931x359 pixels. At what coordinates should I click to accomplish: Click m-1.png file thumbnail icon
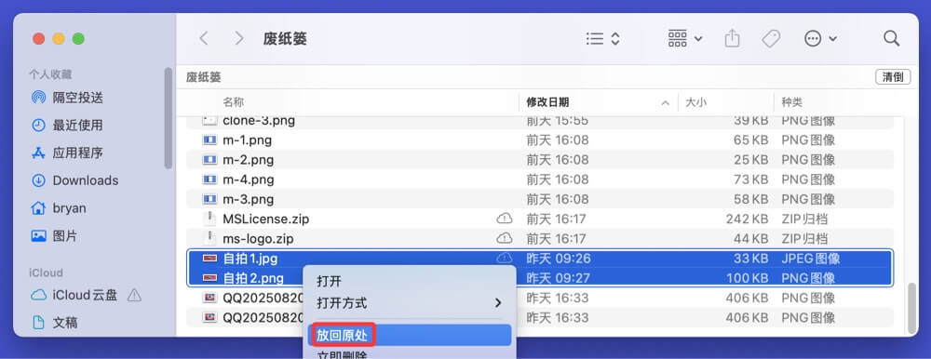[209, 140]
